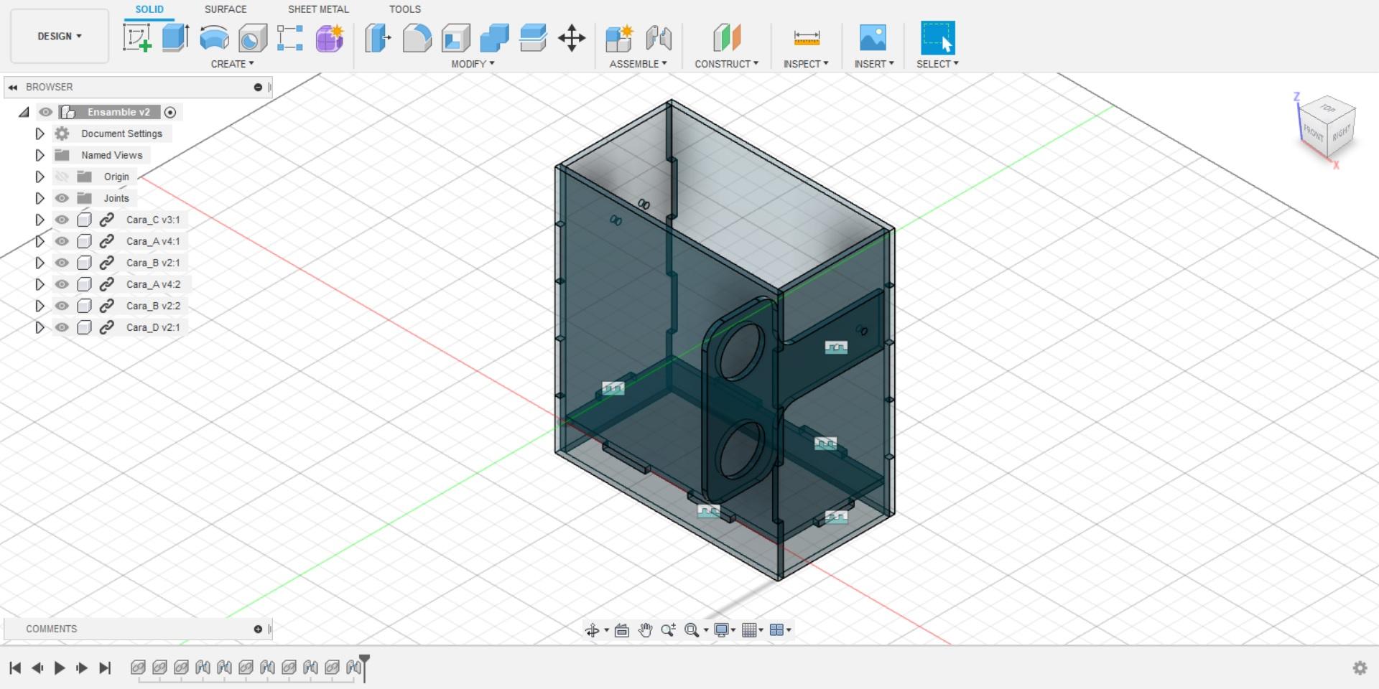
Task: Select the Hole tool
Action: 252,37
